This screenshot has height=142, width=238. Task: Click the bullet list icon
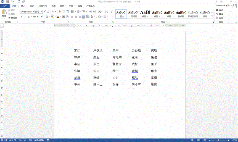click(73, 12)
